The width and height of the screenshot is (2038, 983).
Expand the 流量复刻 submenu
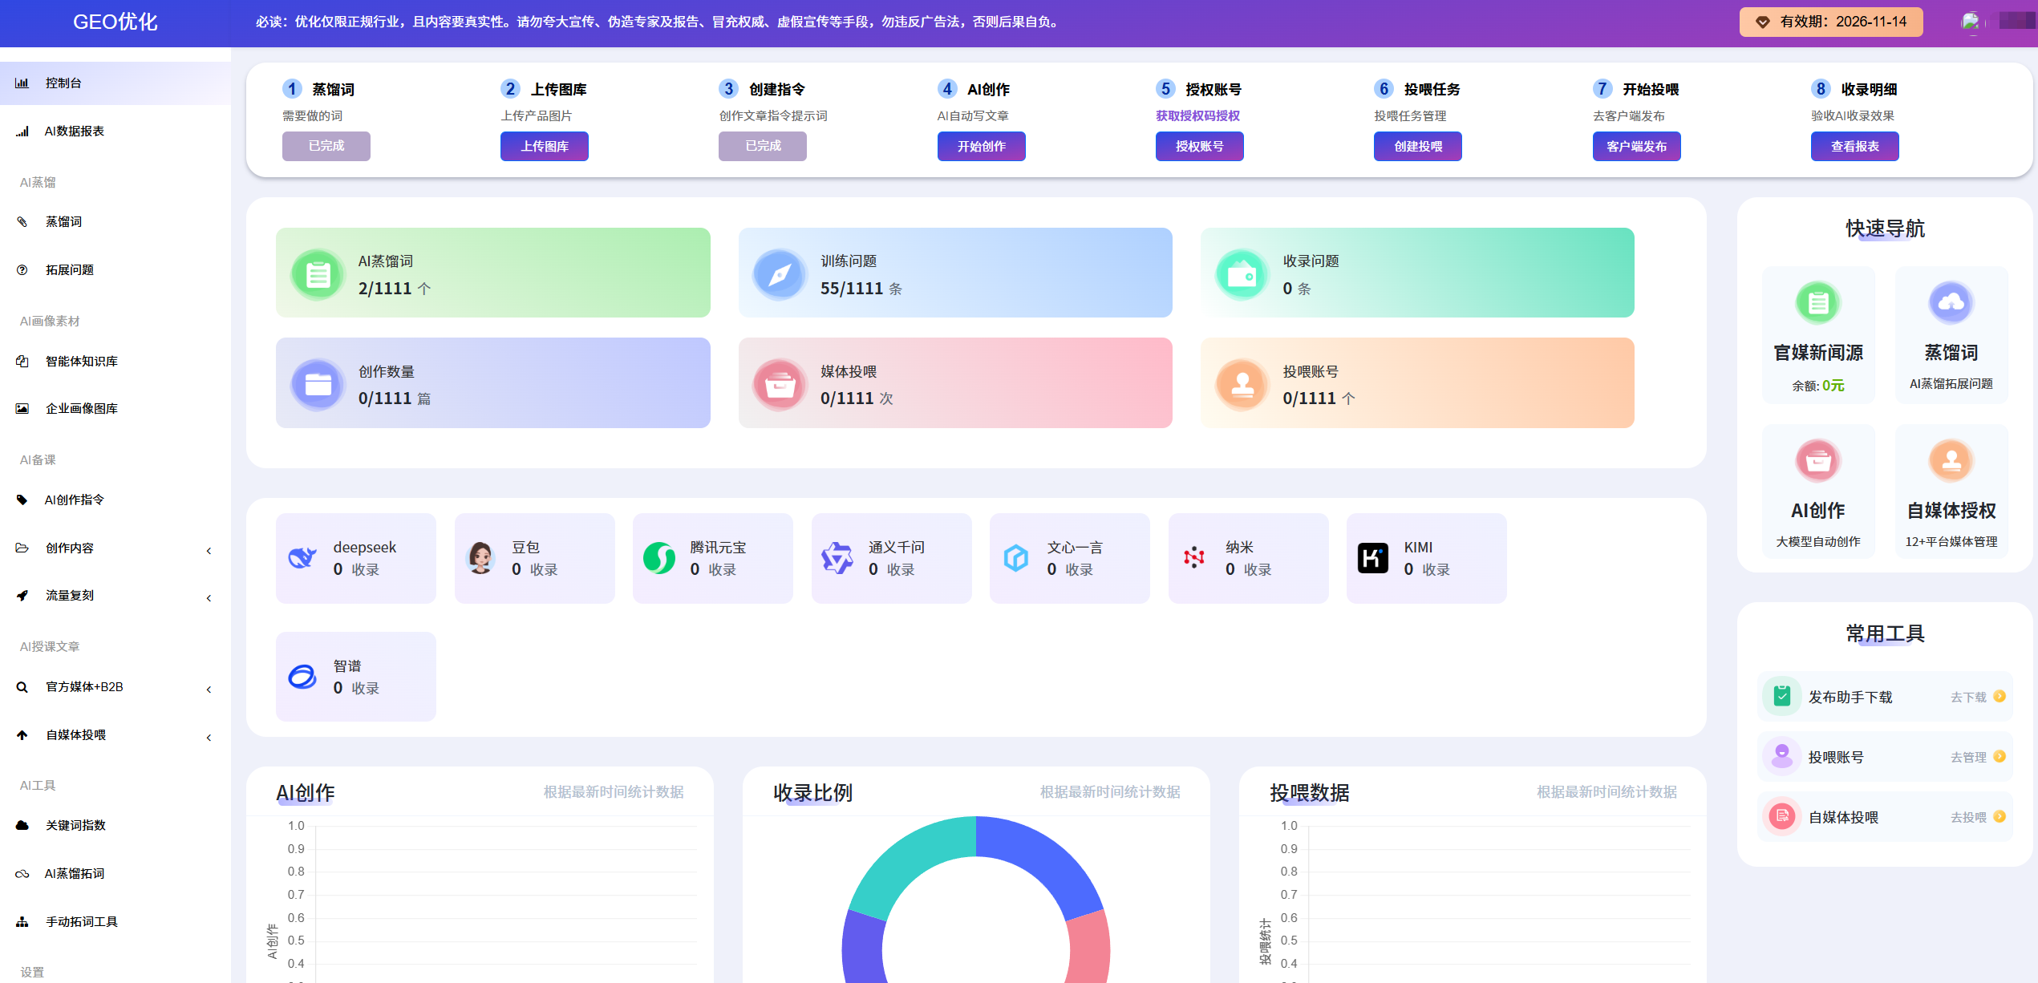pyautogui.click(x=72, y=595)
